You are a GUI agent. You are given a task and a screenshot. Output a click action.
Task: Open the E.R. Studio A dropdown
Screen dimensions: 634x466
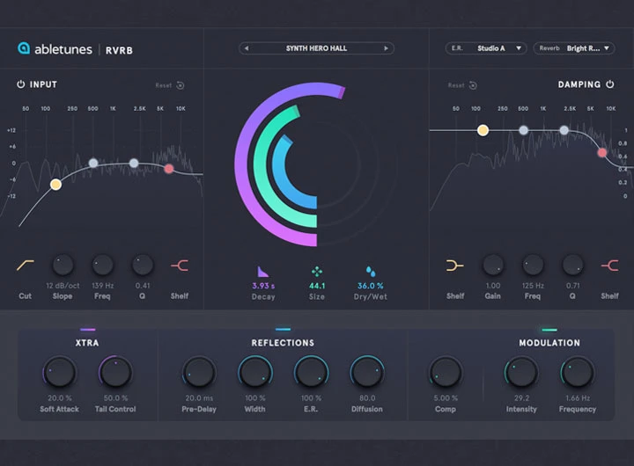(486, 48)
